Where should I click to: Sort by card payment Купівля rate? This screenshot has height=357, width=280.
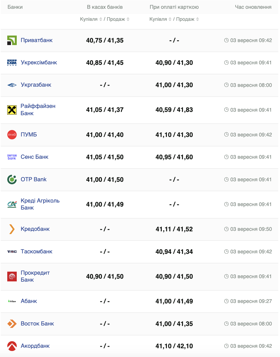160,19
